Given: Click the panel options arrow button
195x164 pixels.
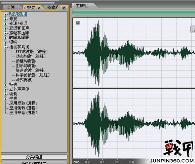Looking at the screenshot, I should (x=64, y=8).
